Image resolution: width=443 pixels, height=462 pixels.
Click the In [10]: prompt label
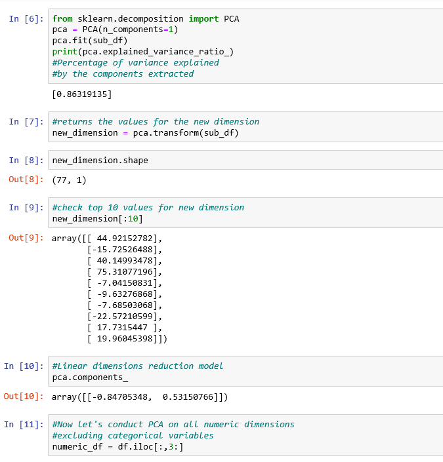24,366
